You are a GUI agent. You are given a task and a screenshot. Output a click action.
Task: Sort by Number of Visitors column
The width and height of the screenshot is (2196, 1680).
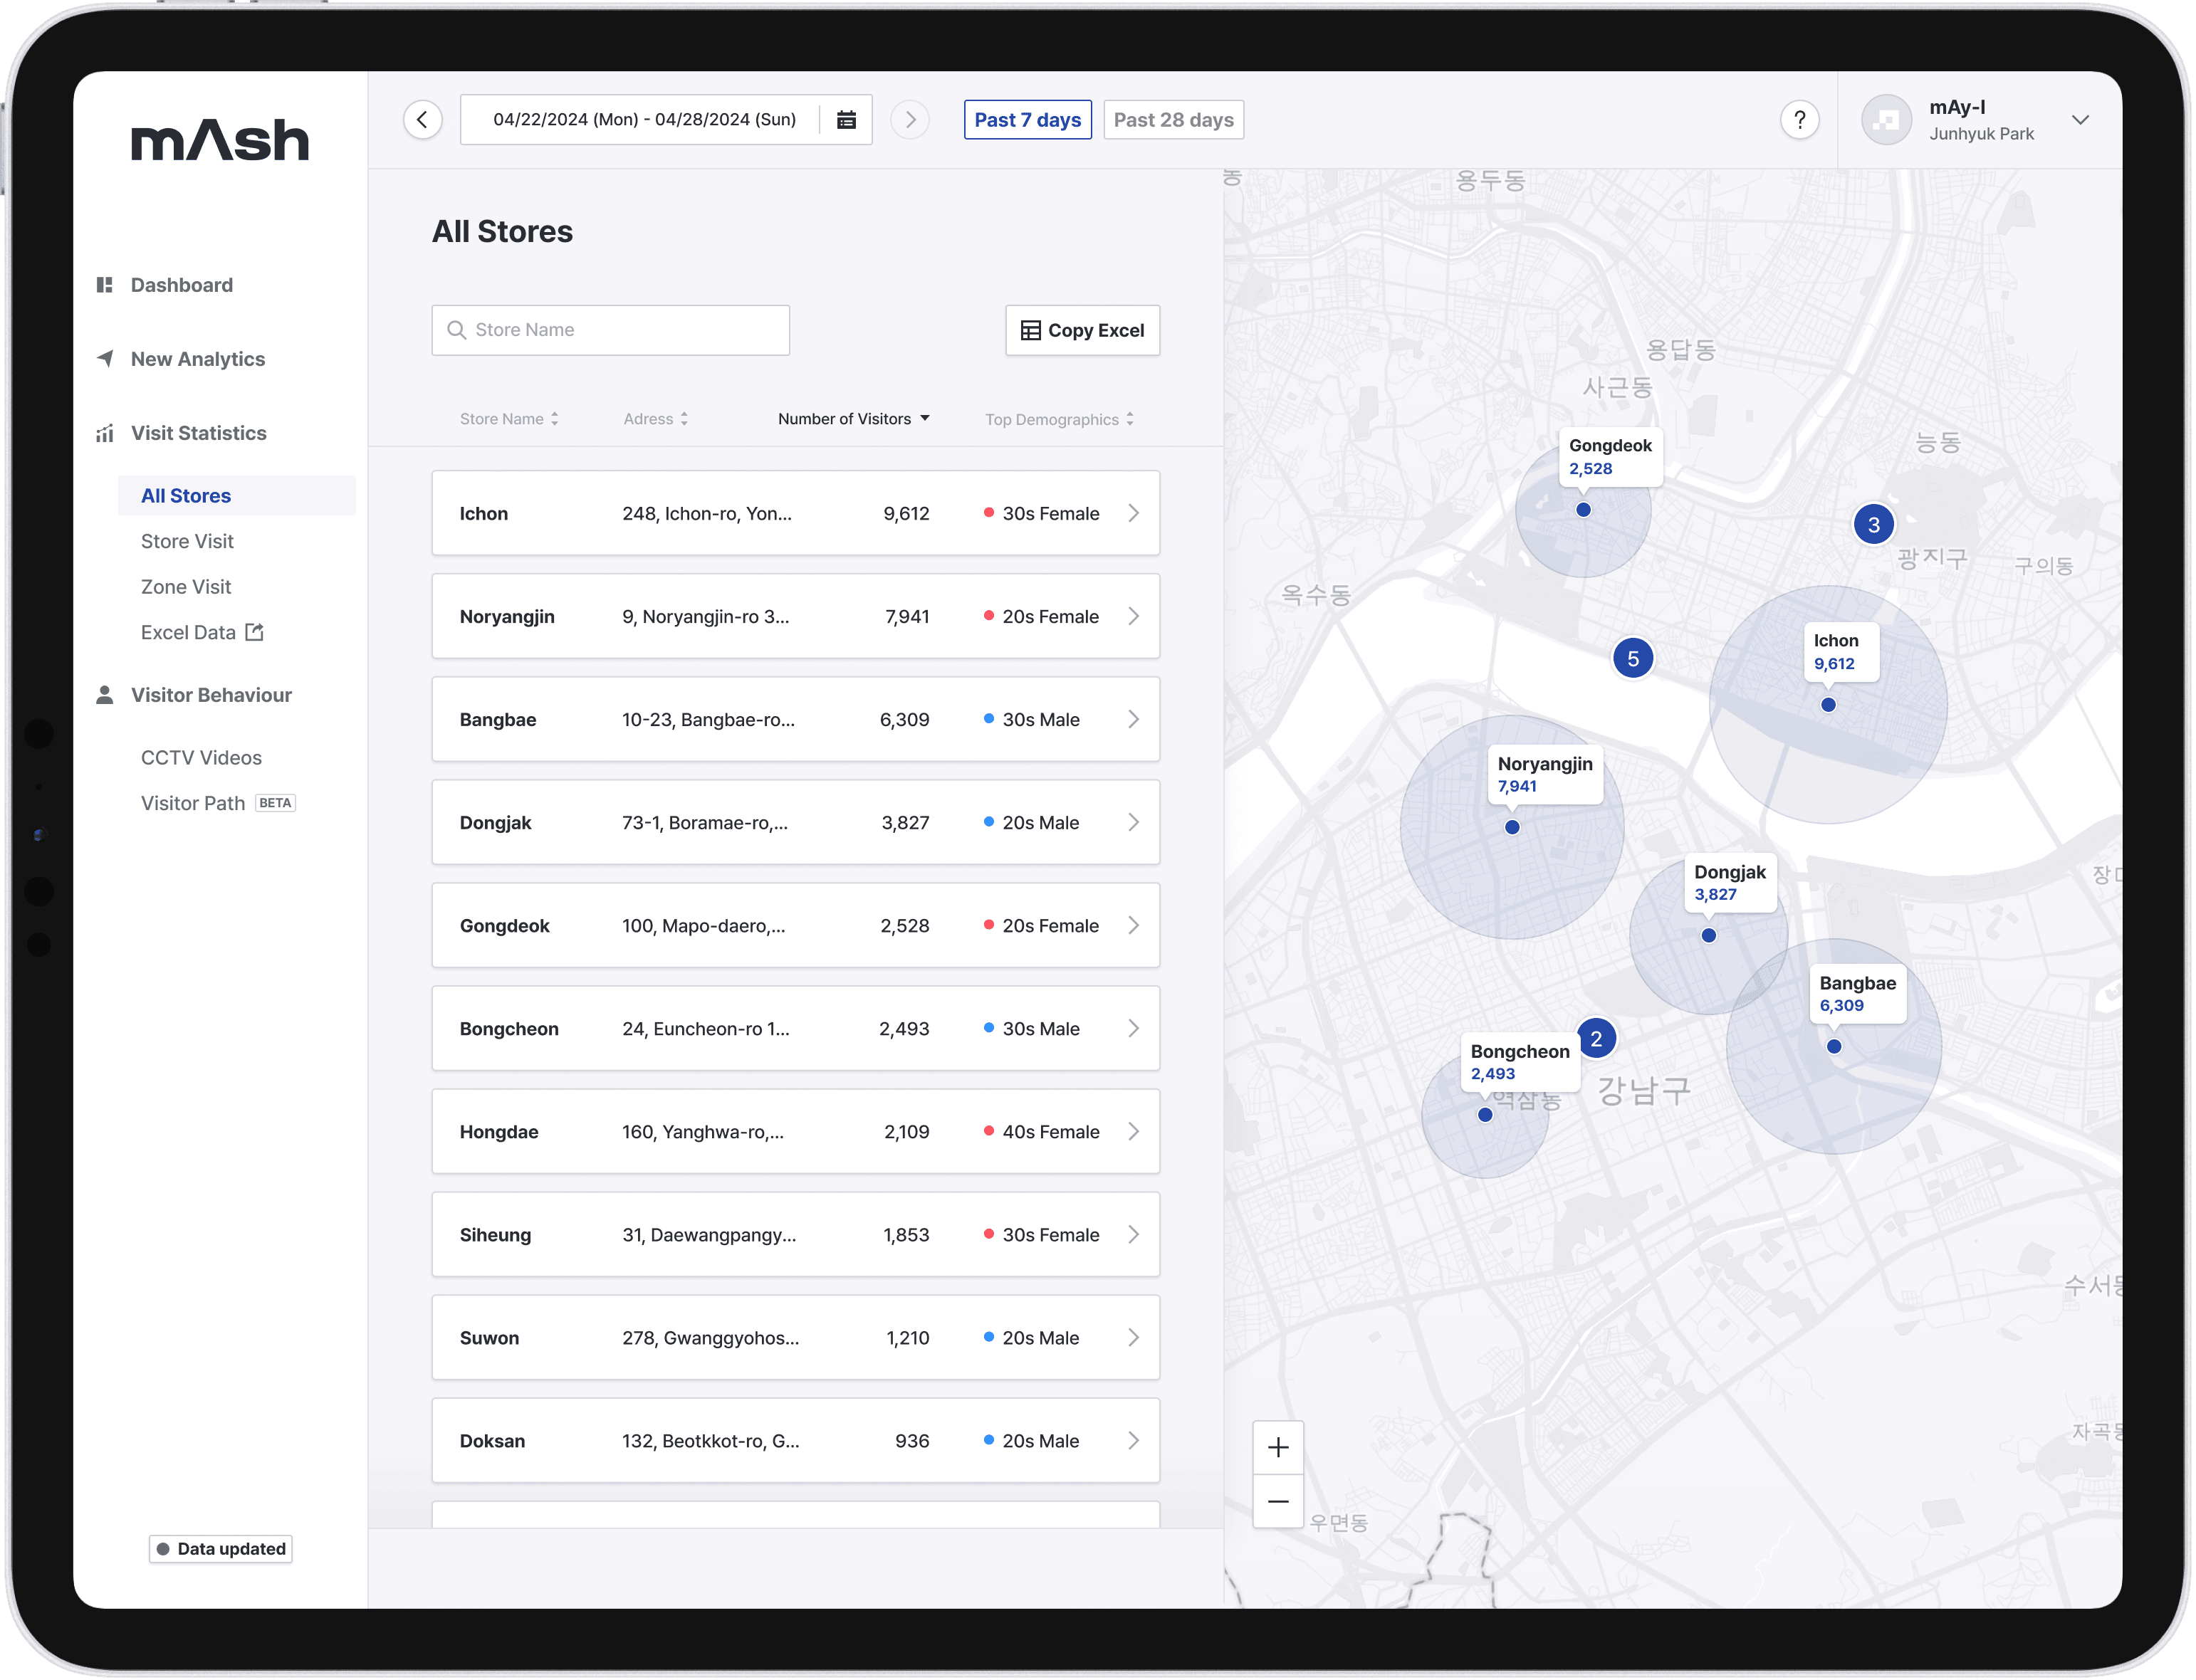pos(854,419)
